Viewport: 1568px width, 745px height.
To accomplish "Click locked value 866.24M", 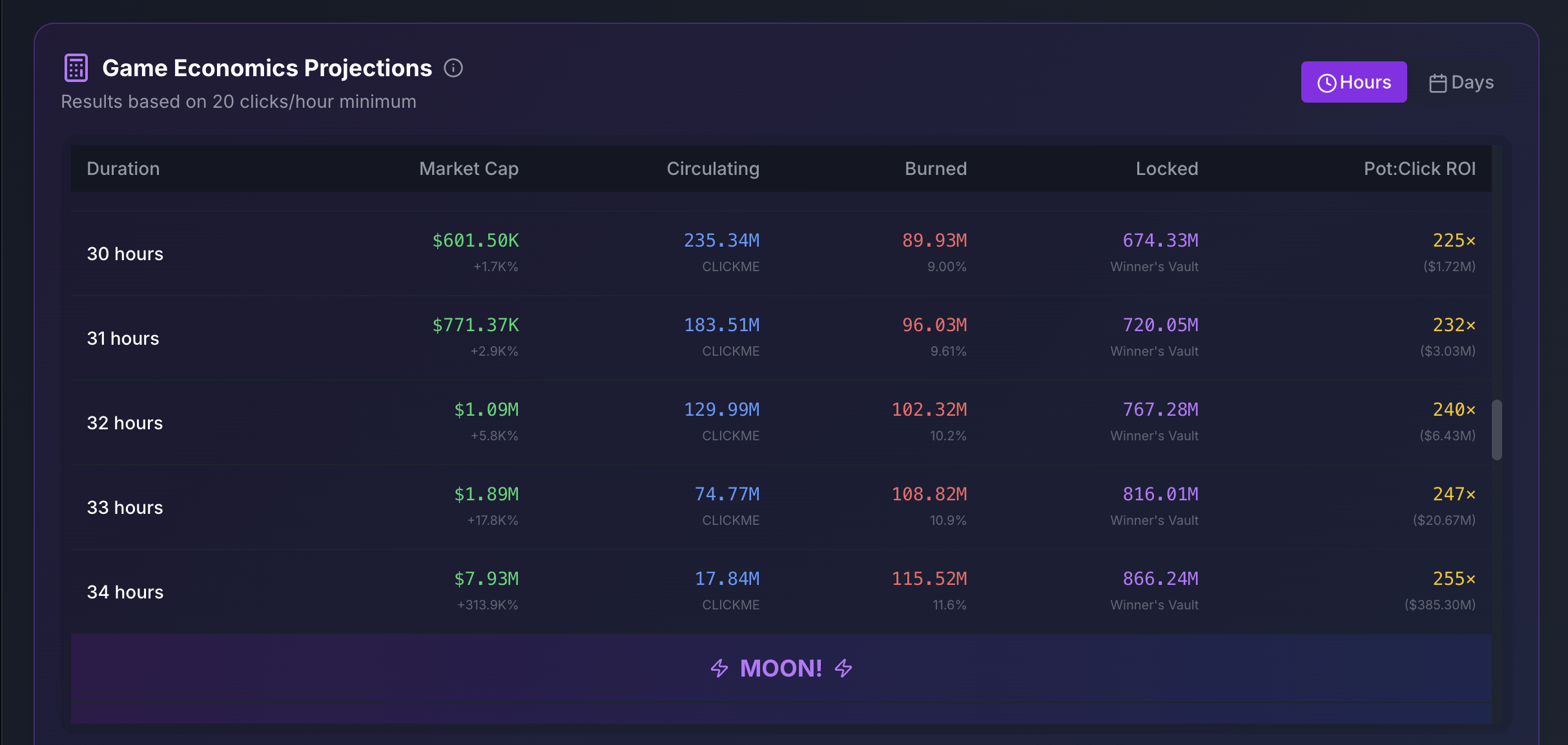I will pyautogui.click(x=1161, y=578).
